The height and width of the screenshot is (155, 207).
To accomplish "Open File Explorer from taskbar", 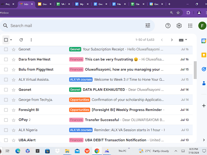I will pos(67,151).
